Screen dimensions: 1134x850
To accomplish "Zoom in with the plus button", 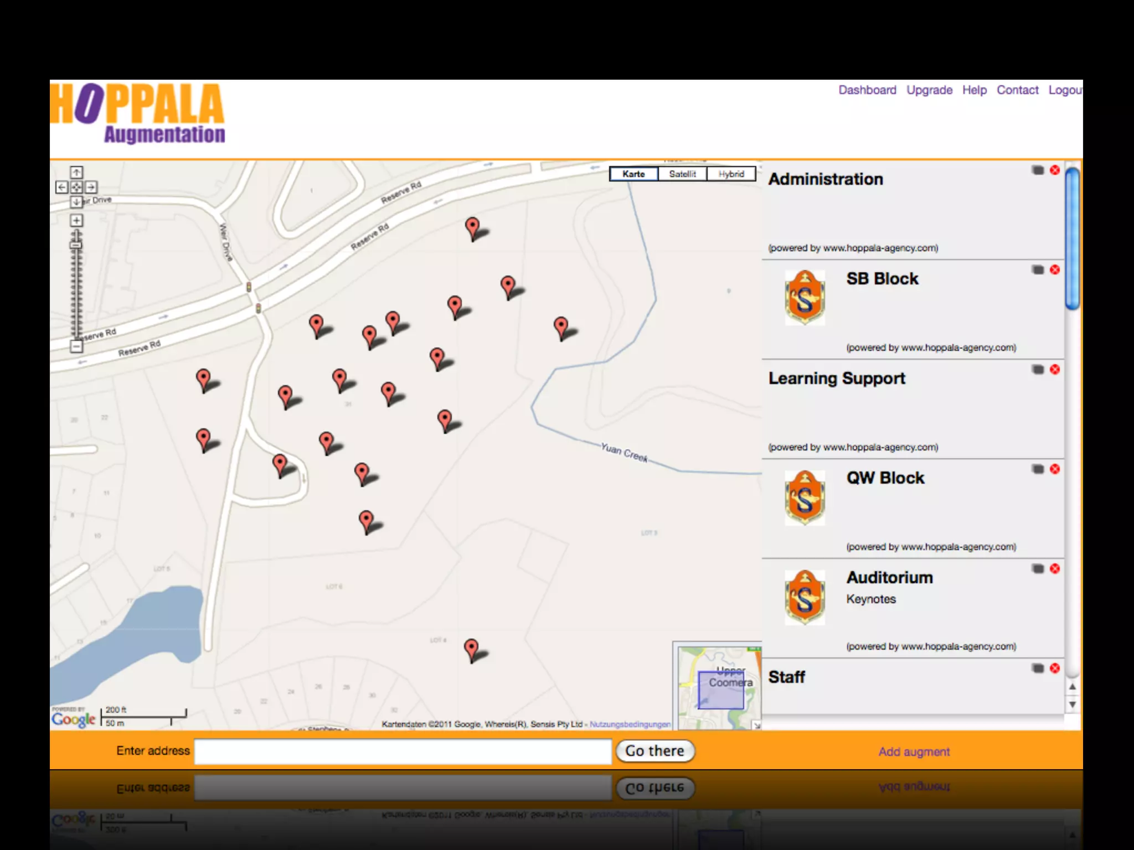I will (76, 220).
